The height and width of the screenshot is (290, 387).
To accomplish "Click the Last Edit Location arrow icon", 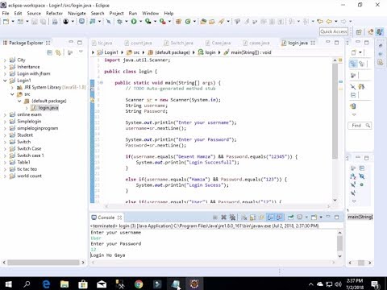I will [320, 21].
